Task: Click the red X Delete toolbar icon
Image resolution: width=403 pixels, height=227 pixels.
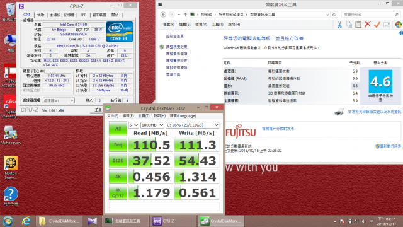Action: (x=368, y=25)
